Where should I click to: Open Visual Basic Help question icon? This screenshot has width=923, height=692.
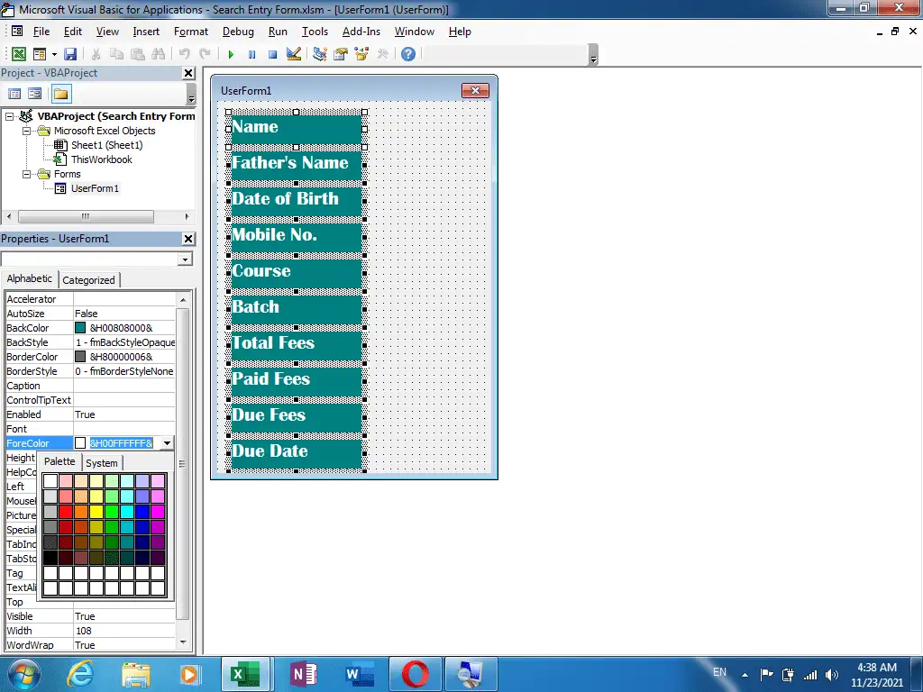[x=408, y=54]
